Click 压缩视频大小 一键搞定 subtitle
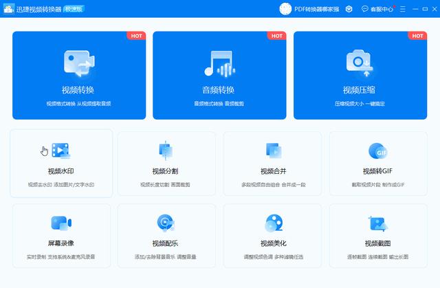This screenshot has height=288, width=440. (360, 104)
